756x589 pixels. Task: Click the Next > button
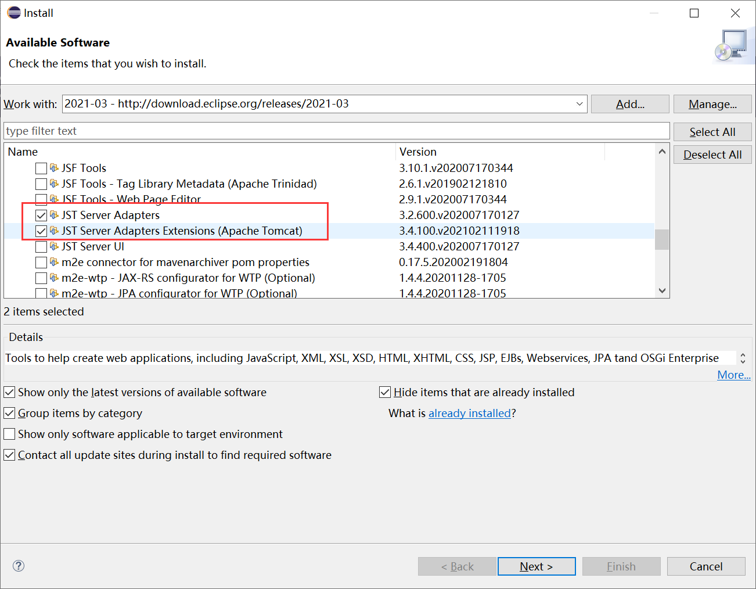pyautogui.click(x=537, y=566)
